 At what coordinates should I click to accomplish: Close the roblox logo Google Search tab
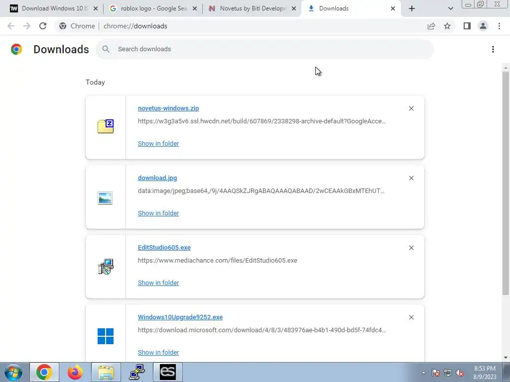pyautogui.click(x=195, y=9)
